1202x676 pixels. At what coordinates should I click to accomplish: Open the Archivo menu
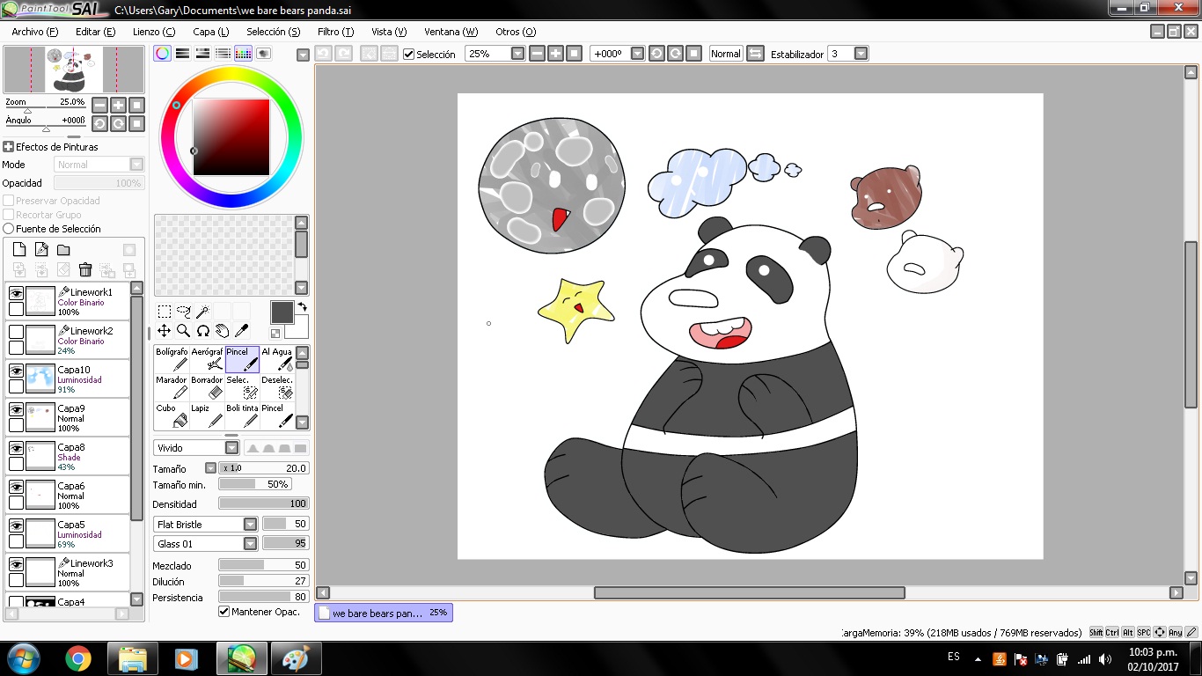point(35,32)
